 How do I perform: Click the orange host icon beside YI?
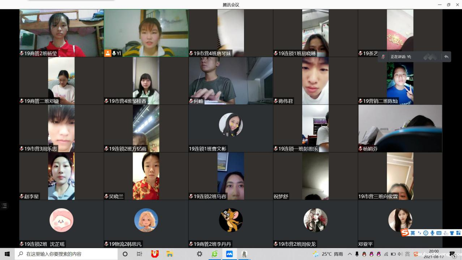point(108,53)
